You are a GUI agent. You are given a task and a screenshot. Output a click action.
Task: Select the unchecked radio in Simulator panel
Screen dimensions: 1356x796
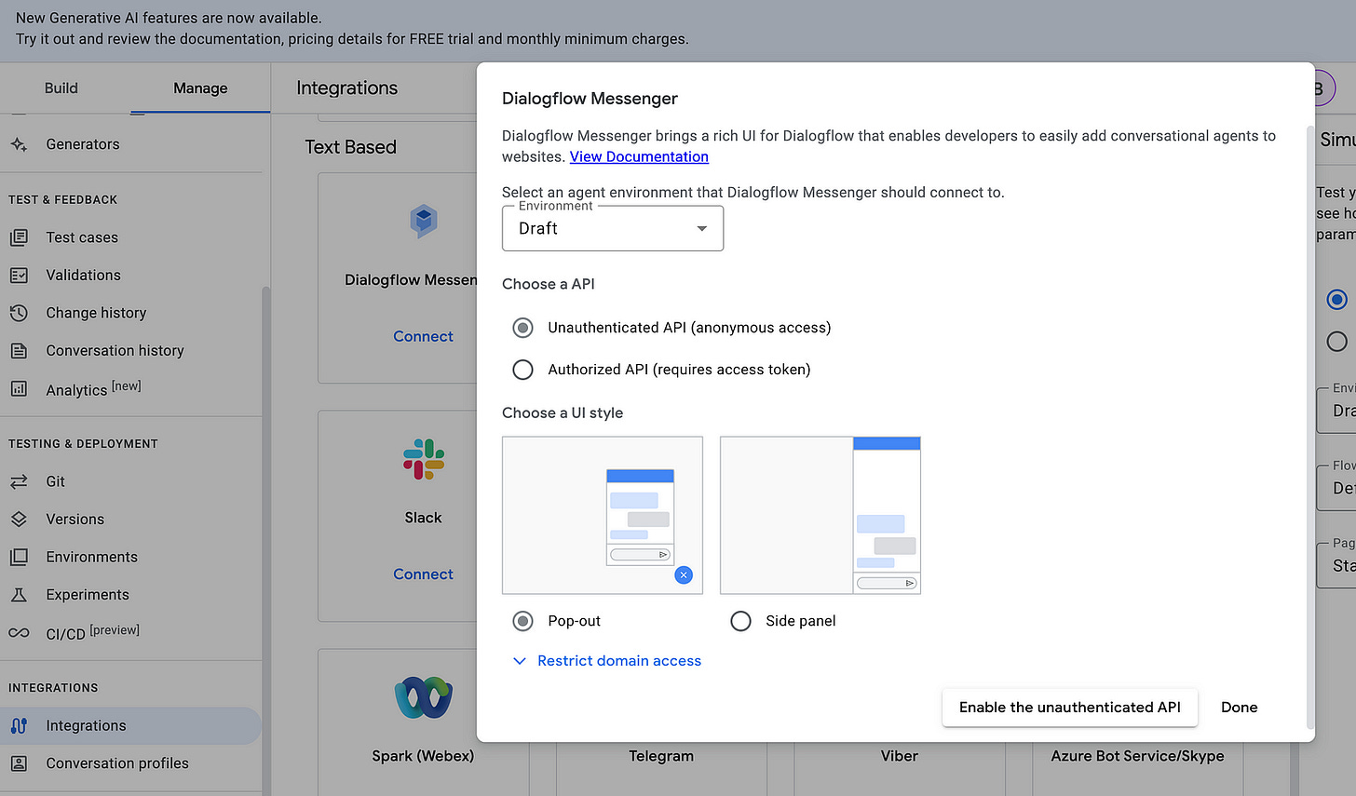click(1336, 342)
